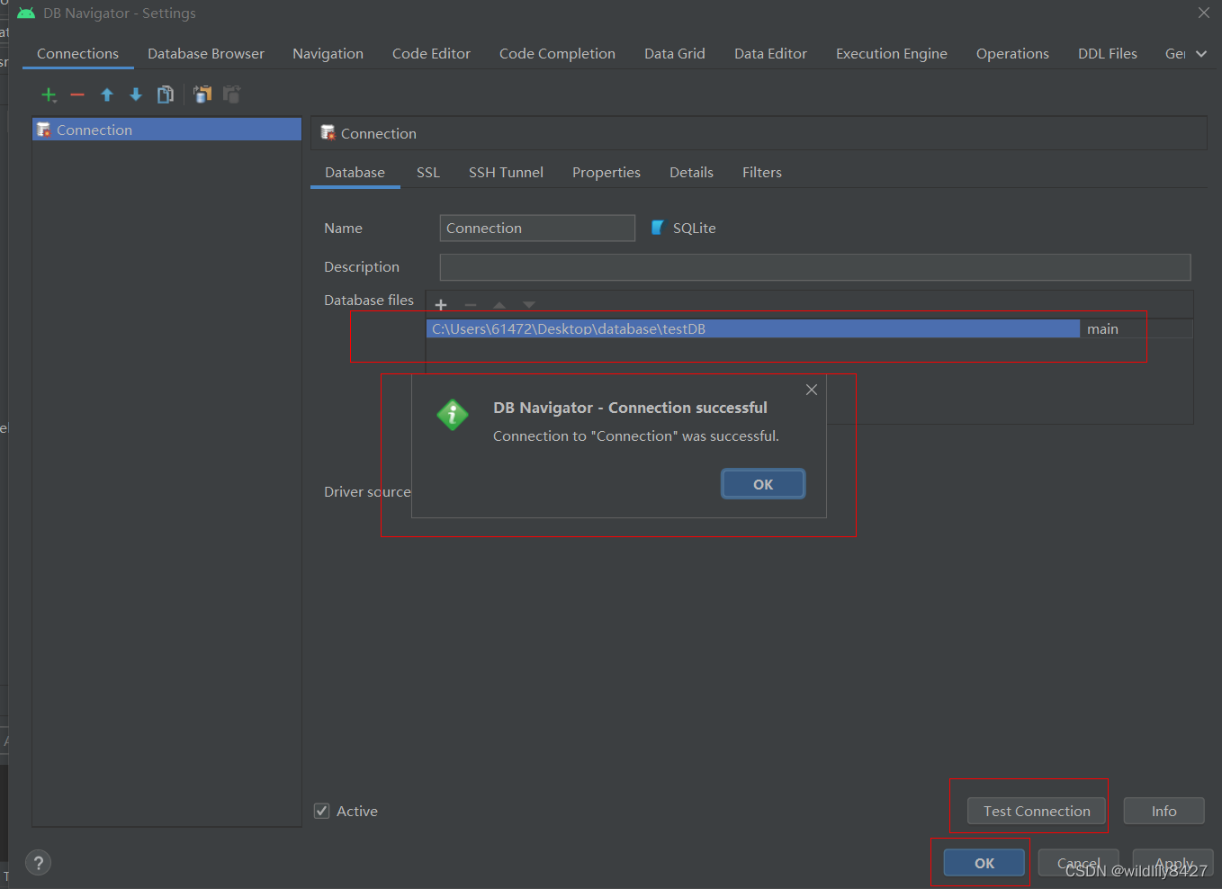Click the Connection header icon in right panel

point(328,133)
